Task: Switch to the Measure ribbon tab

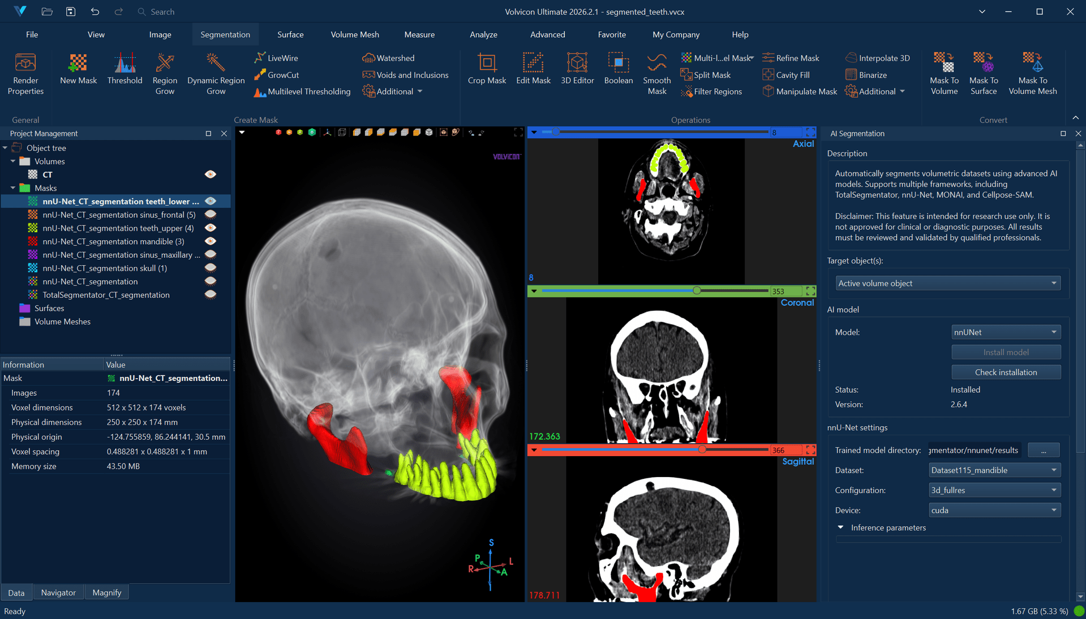Action: pos(419,34)
